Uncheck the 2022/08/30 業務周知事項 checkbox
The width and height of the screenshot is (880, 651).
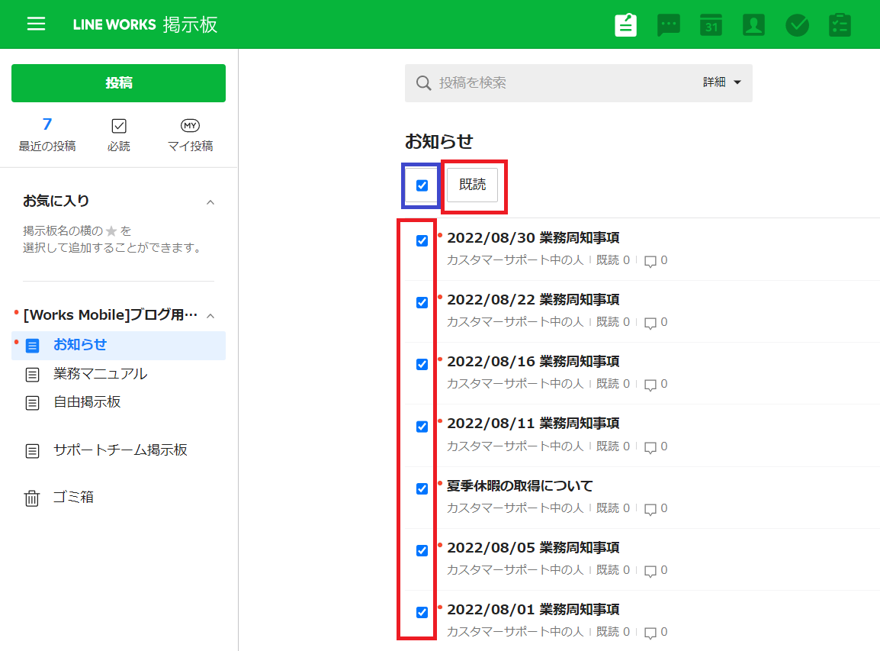point(422,241)
